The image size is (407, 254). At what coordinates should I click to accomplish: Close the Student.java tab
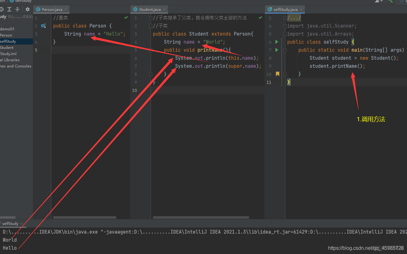point(164,9)
